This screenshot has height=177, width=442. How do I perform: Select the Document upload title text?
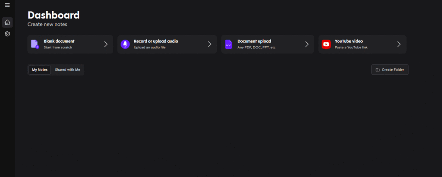[254, 41]
